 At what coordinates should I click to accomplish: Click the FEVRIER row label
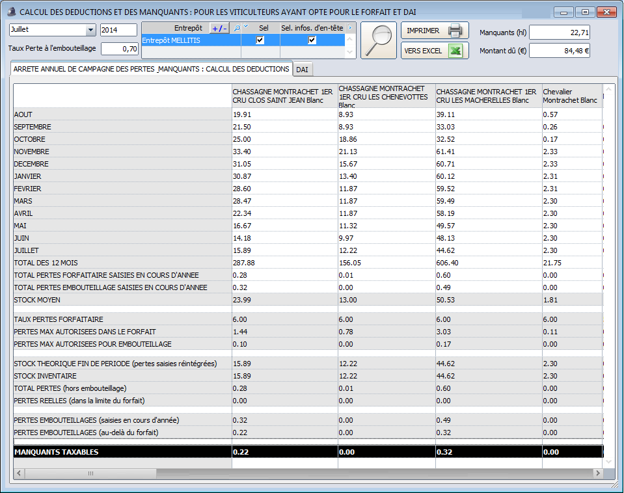(x=27, y=189)
